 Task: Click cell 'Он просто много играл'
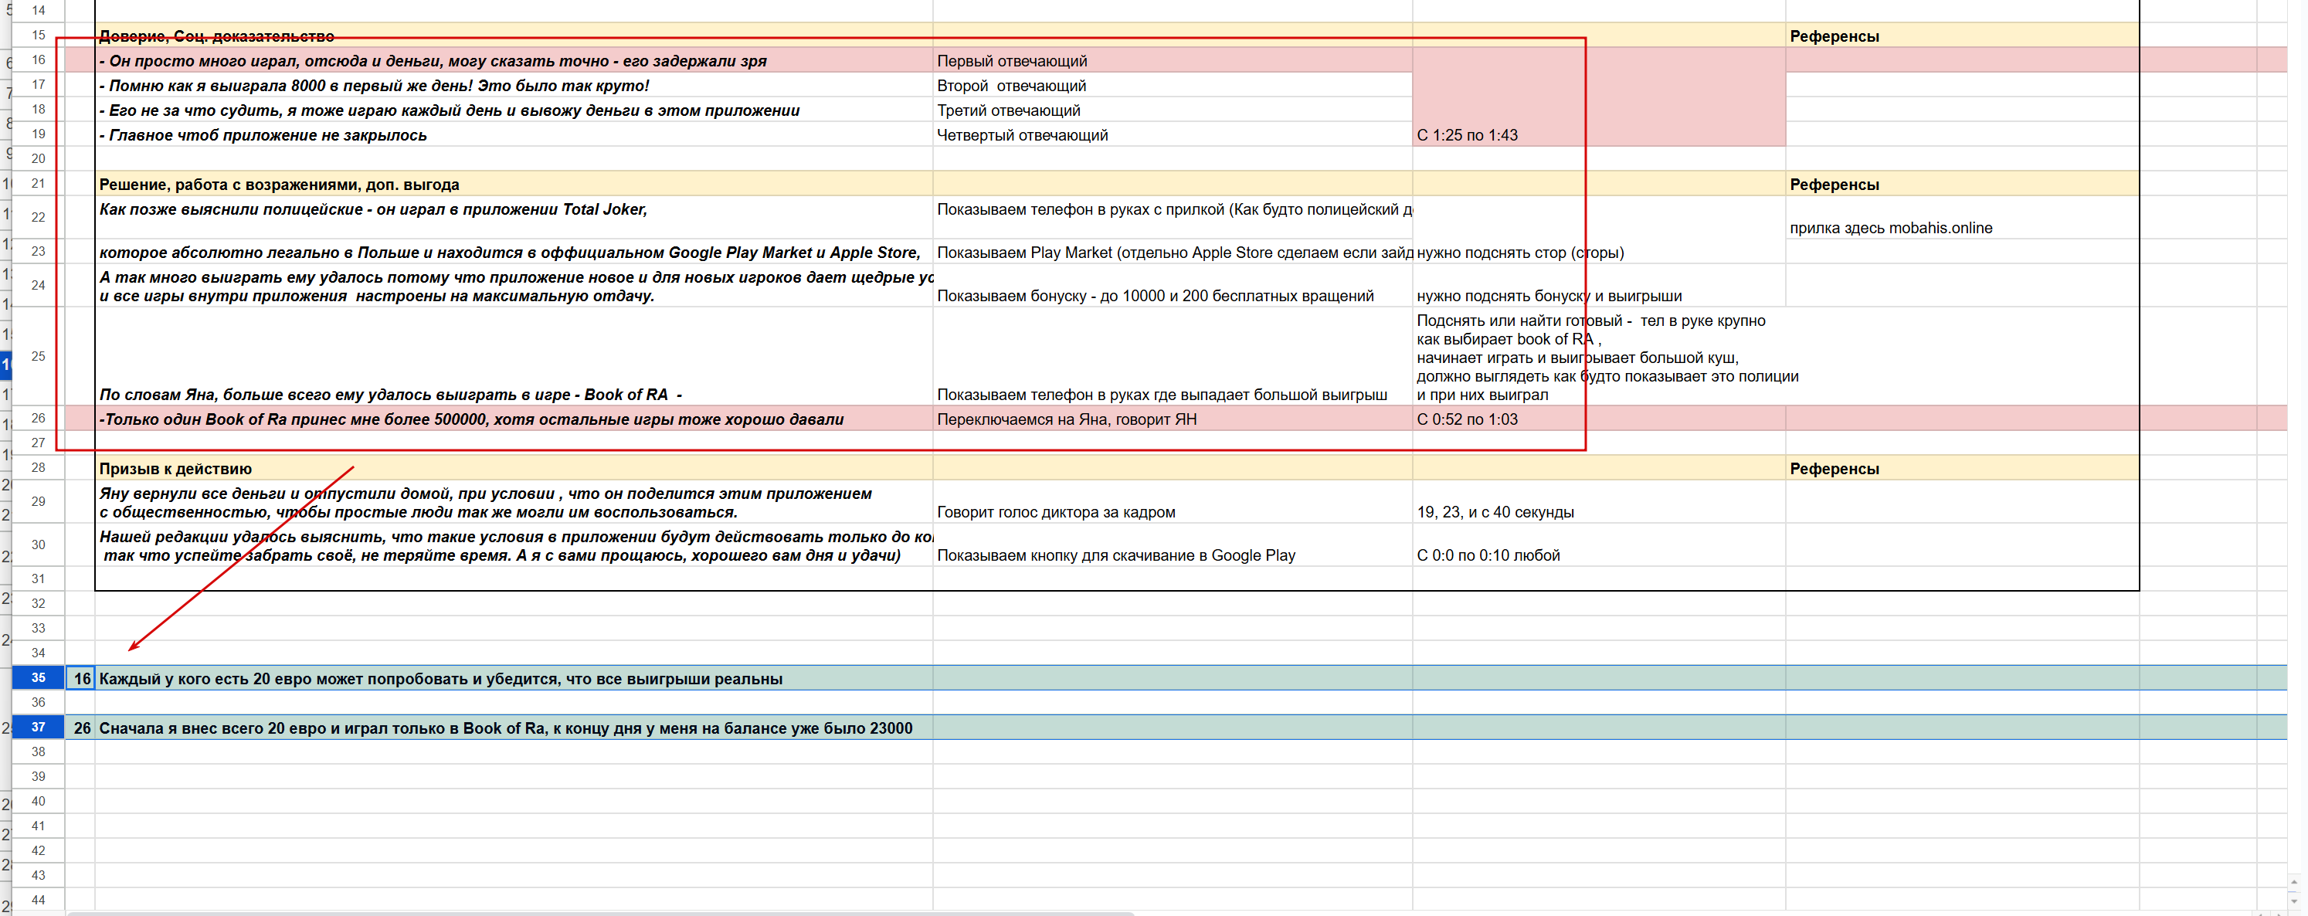[x=514, y=60]
